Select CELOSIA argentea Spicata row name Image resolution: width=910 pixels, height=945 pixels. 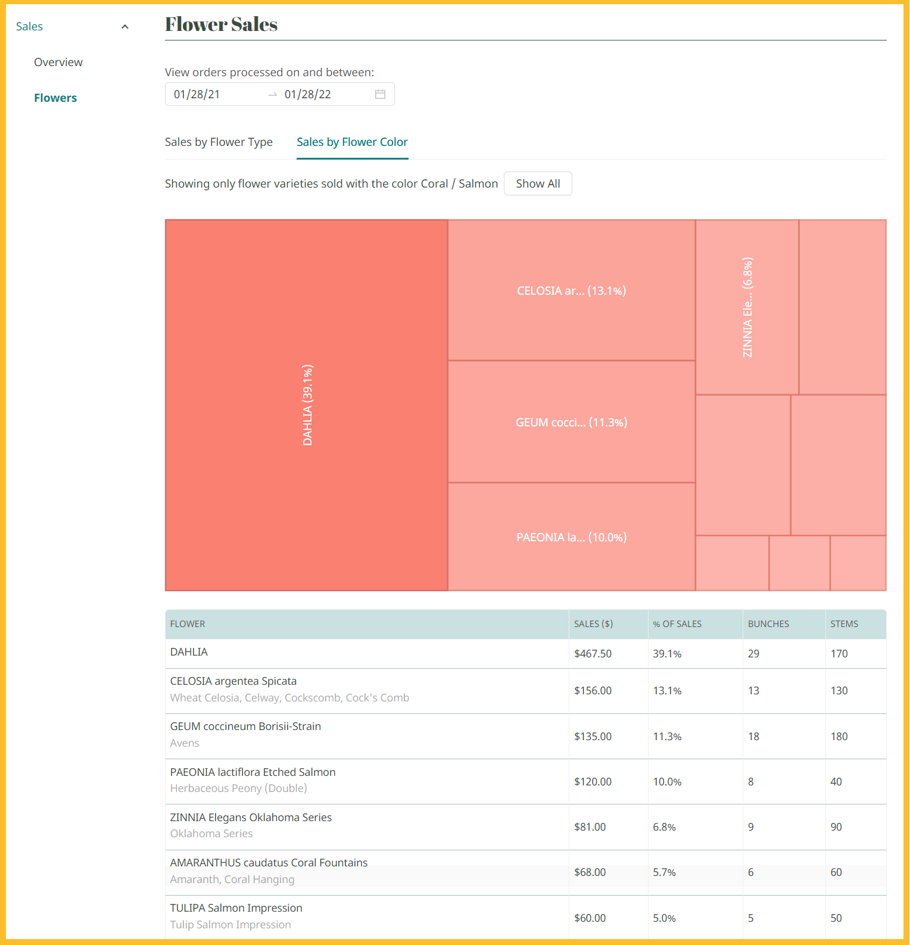click(x=233, y=681)
